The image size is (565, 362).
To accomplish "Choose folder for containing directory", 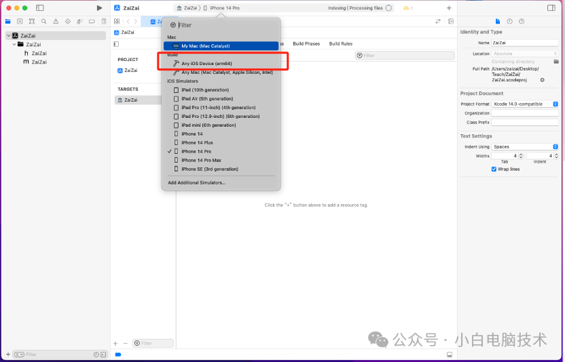I will tap(556, 62).
